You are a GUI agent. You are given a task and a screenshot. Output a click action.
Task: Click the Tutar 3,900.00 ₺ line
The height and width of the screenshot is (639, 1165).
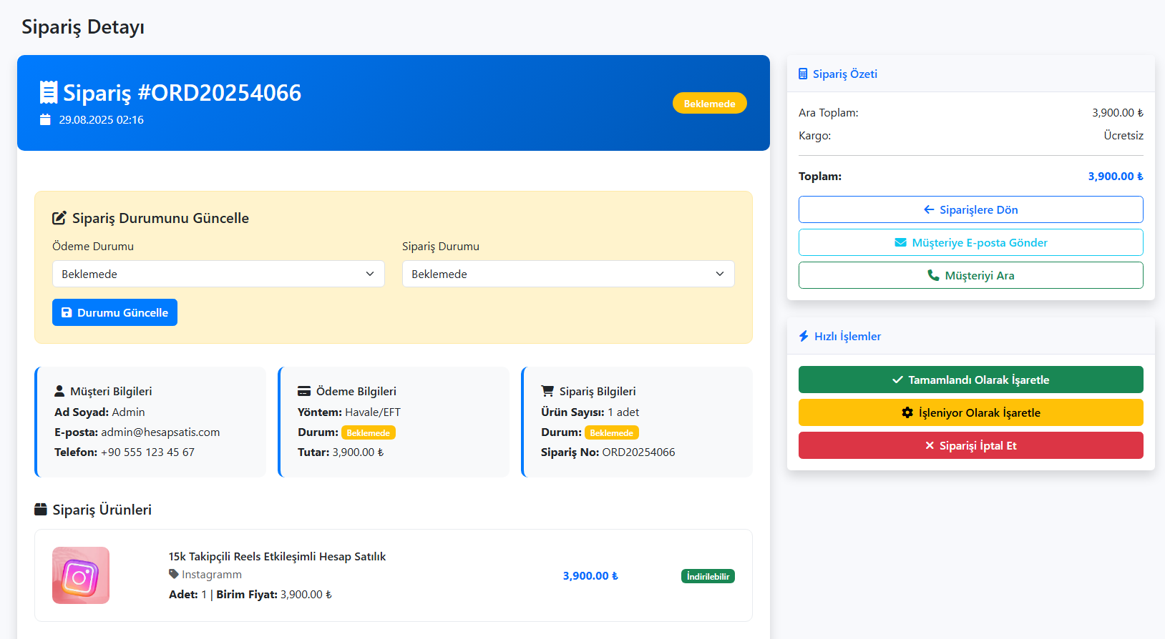(341, 452)
